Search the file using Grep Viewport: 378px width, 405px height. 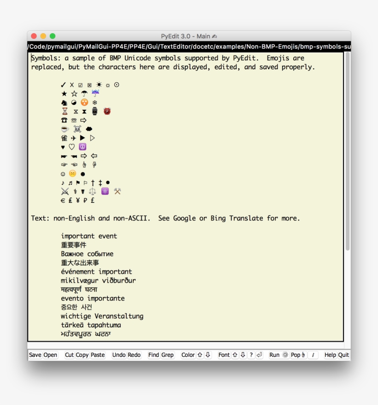click(x=167, y=355)
